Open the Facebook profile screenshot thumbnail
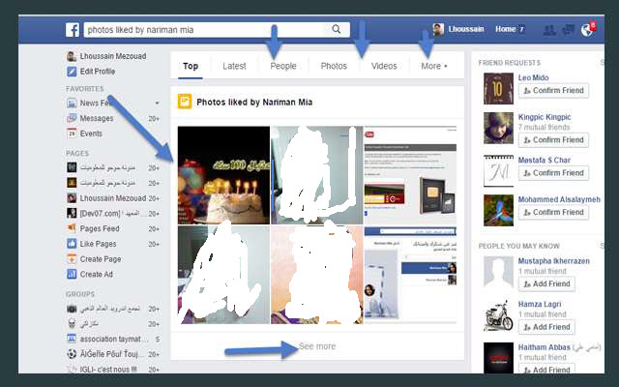This screenshot has height=387, width=619. coord(410,275)
